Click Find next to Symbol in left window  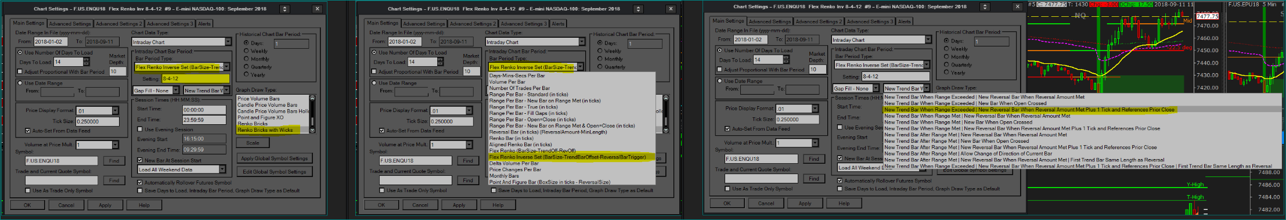(114, 161)
